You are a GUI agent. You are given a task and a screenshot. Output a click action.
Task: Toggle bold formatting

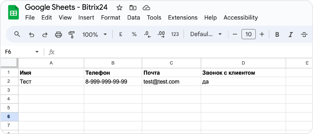[x=277, y=34]
